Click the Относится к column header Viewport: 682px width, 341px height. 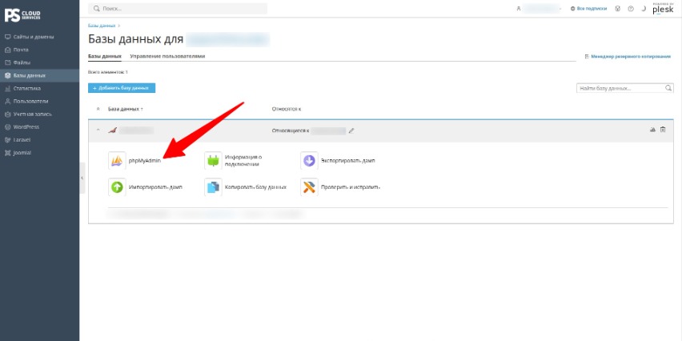(x=287, y=109)
